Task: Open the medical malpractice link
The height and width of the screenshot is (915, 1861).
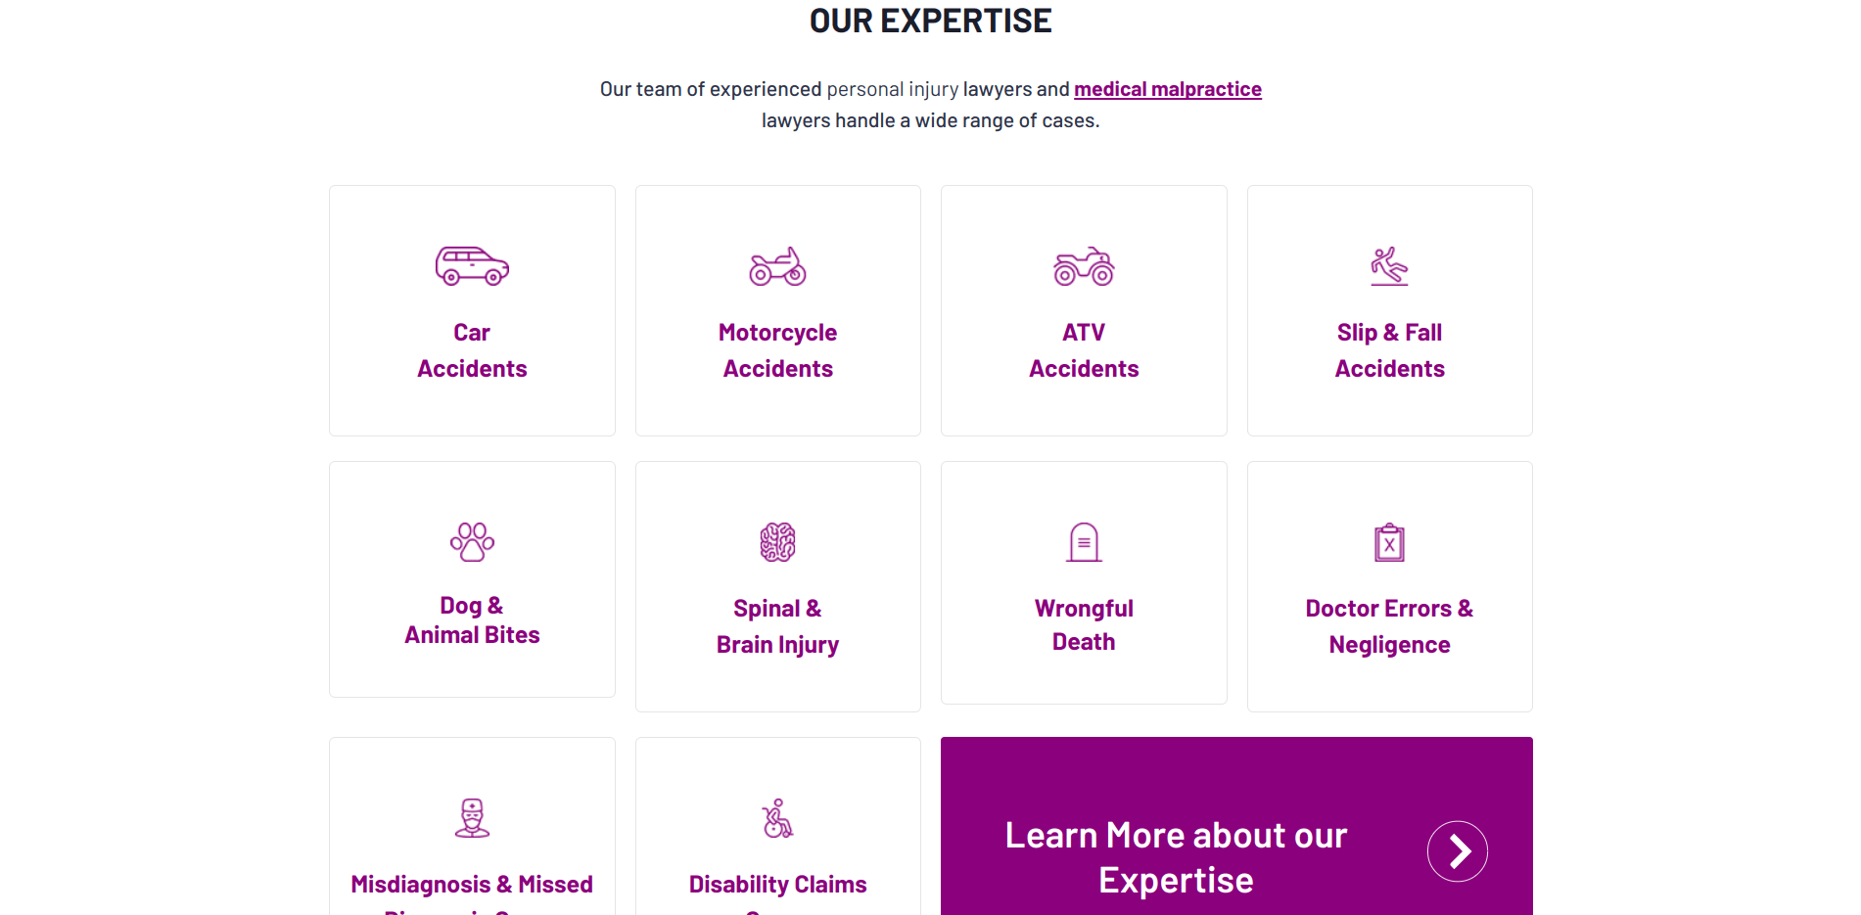Action: pyautogui.click(x=1167, y=89)
